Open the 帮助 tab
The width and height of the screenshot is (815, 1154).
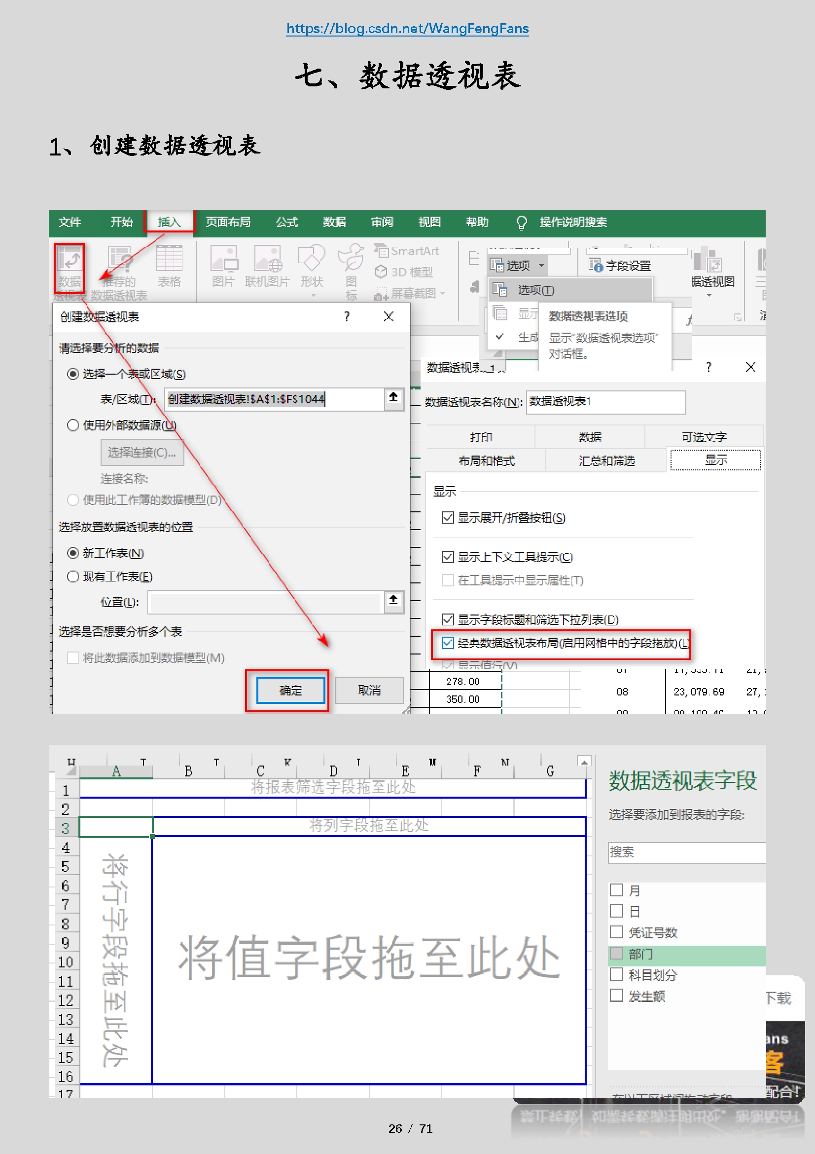[477, 222]
